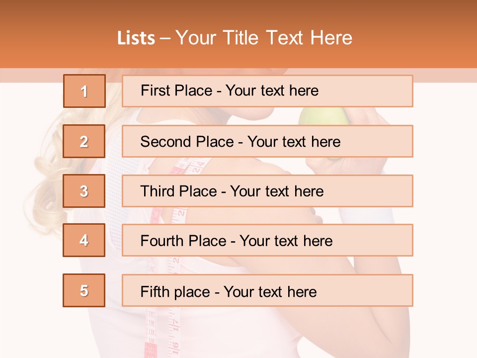Select the number 4 box
477x358 pixels.
(84, 240)
